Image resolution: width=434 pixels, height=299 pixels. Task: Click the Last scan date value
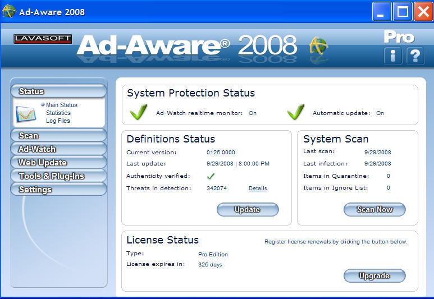point(377,153)
